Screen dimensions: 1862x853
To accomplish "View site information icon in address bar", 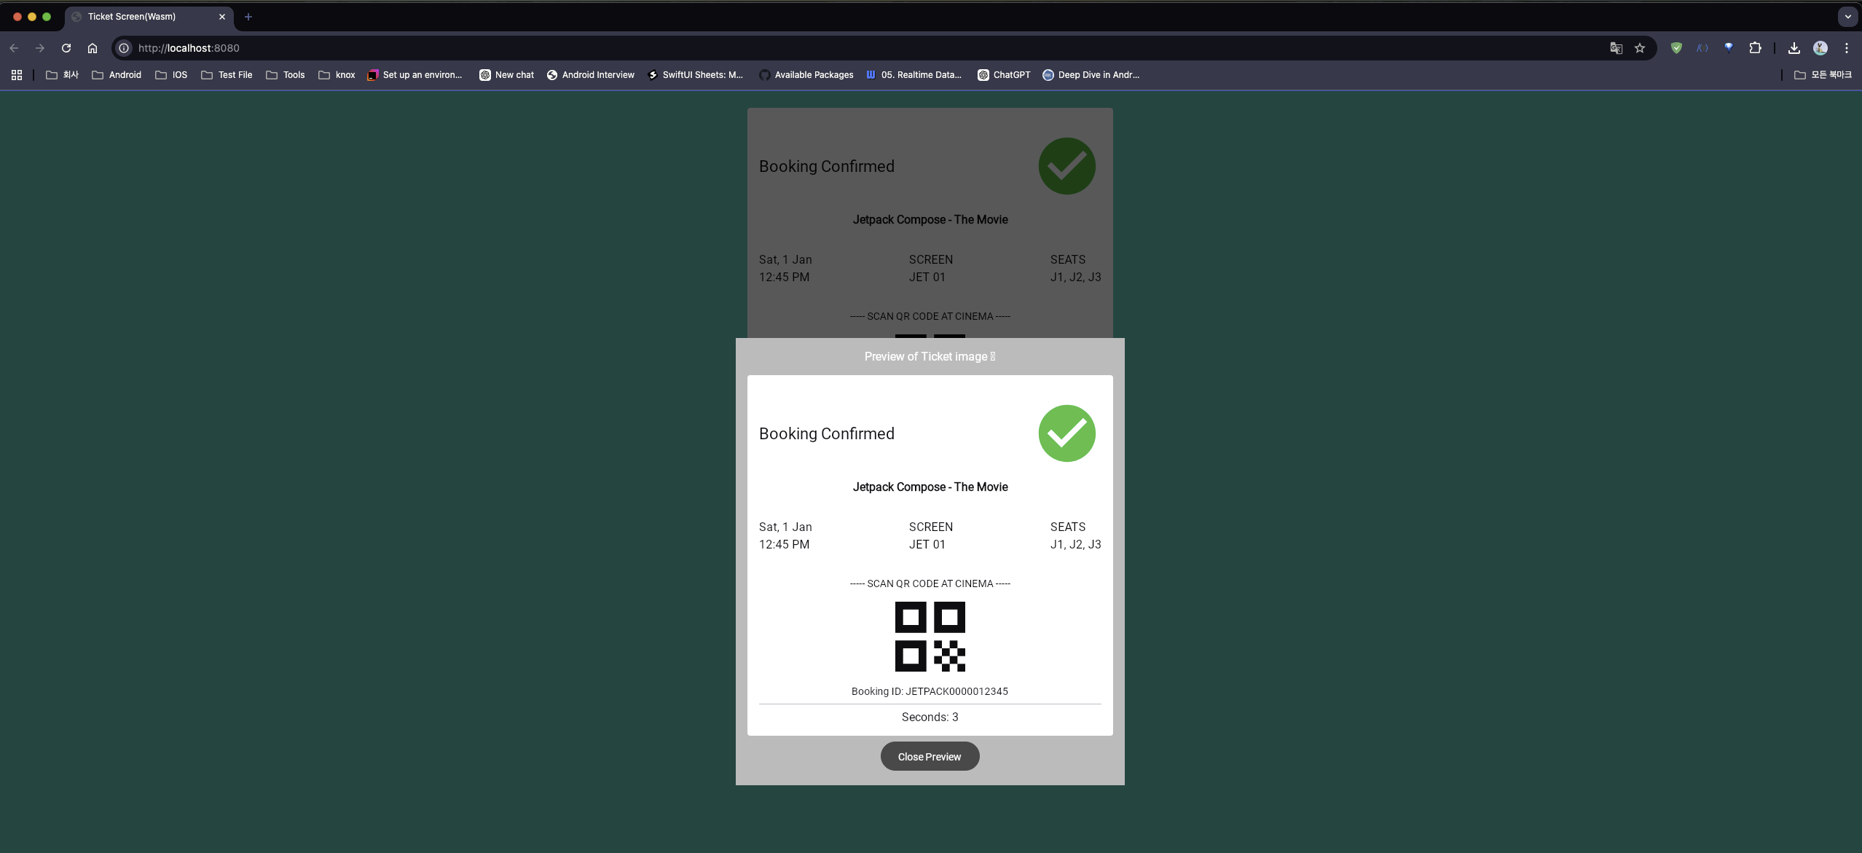I will (125, 48).
